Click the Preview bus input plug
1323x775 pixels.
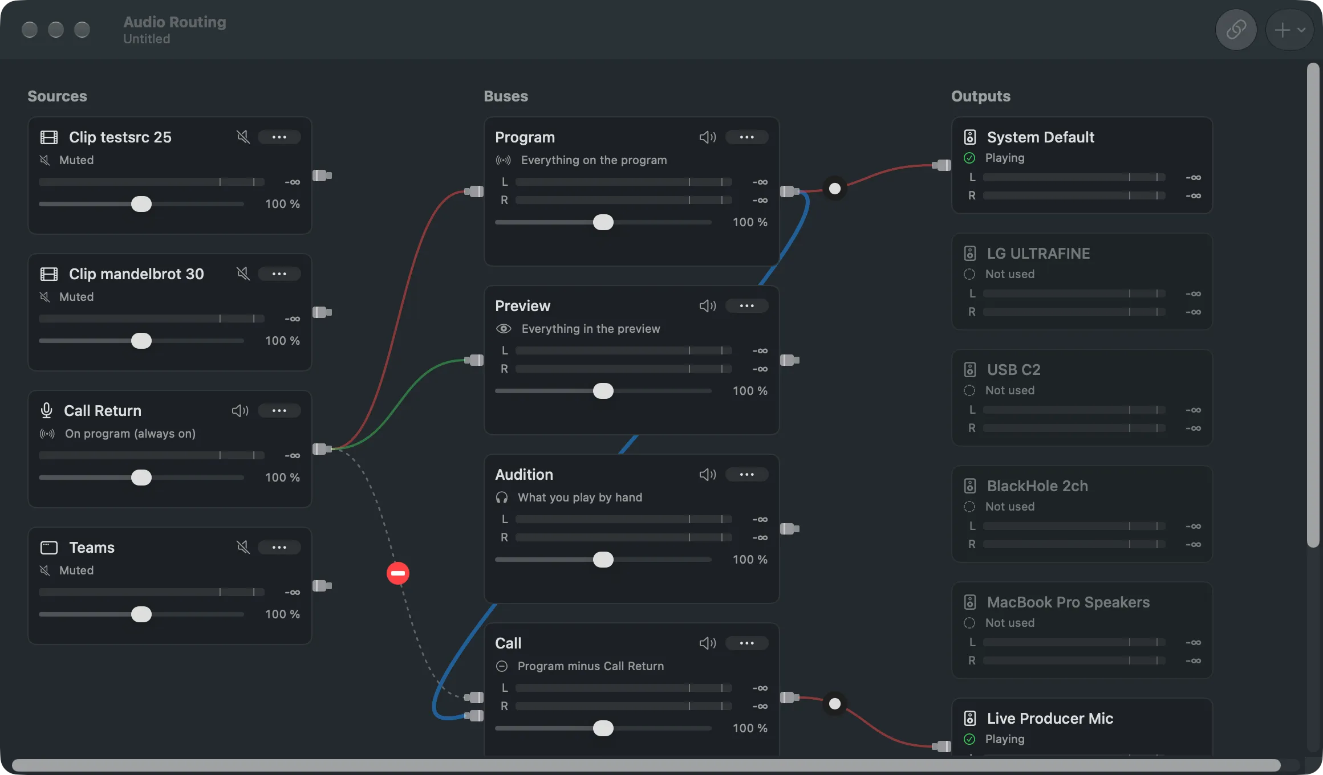click(x=474, y=360)
